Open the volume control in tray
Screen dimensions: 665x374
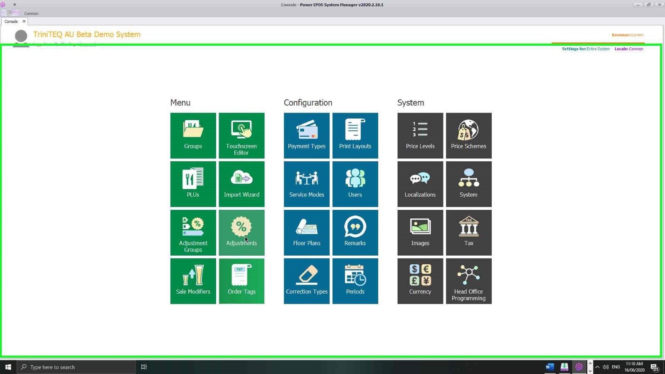(606, 367)
